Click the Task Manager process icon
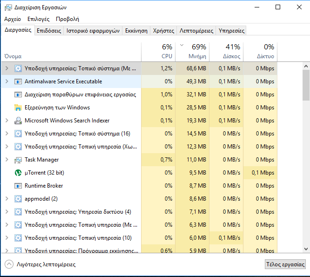Screen dimensions: 310x277 click(x=18, y=160)
